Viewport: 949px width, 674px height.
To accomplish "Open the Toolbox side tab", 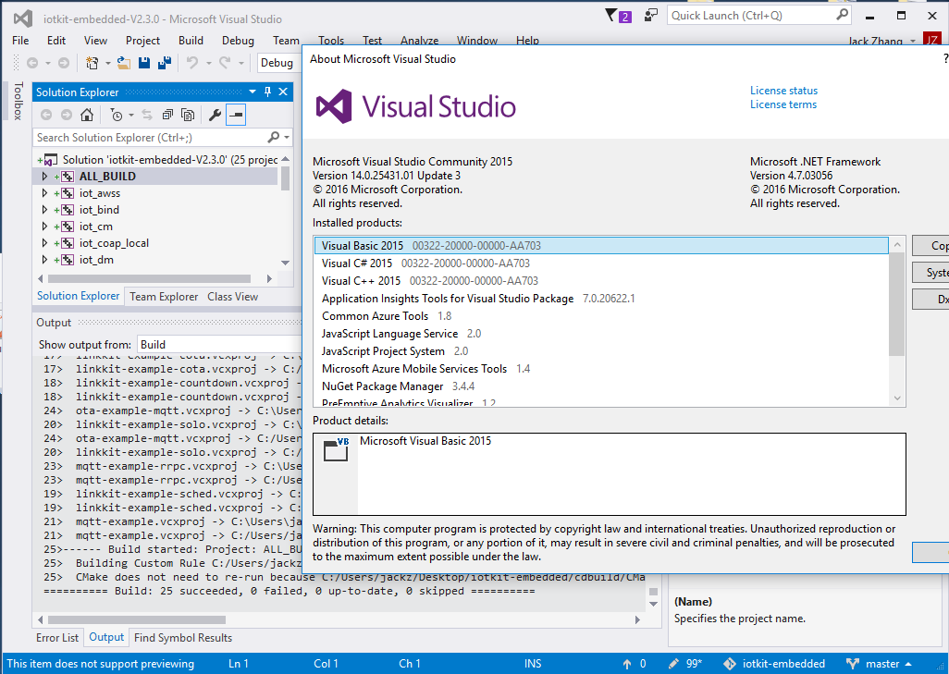I will pyautogui.click(x=18, y=101).
